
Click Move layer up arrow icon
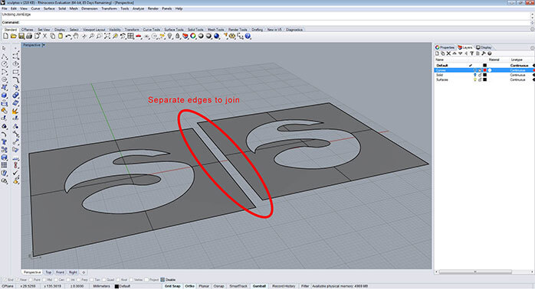click(455, 54)
